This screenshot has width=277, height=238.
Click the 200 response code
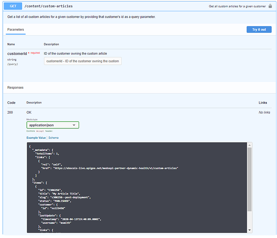click(10, 112)
